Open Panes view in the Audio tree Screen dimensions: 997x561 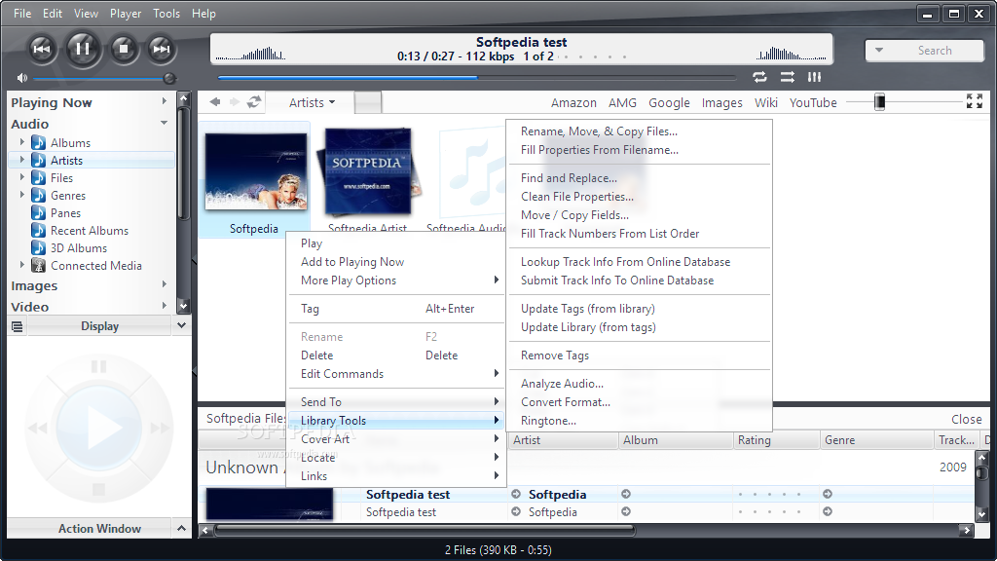click(x=65, y=213)
